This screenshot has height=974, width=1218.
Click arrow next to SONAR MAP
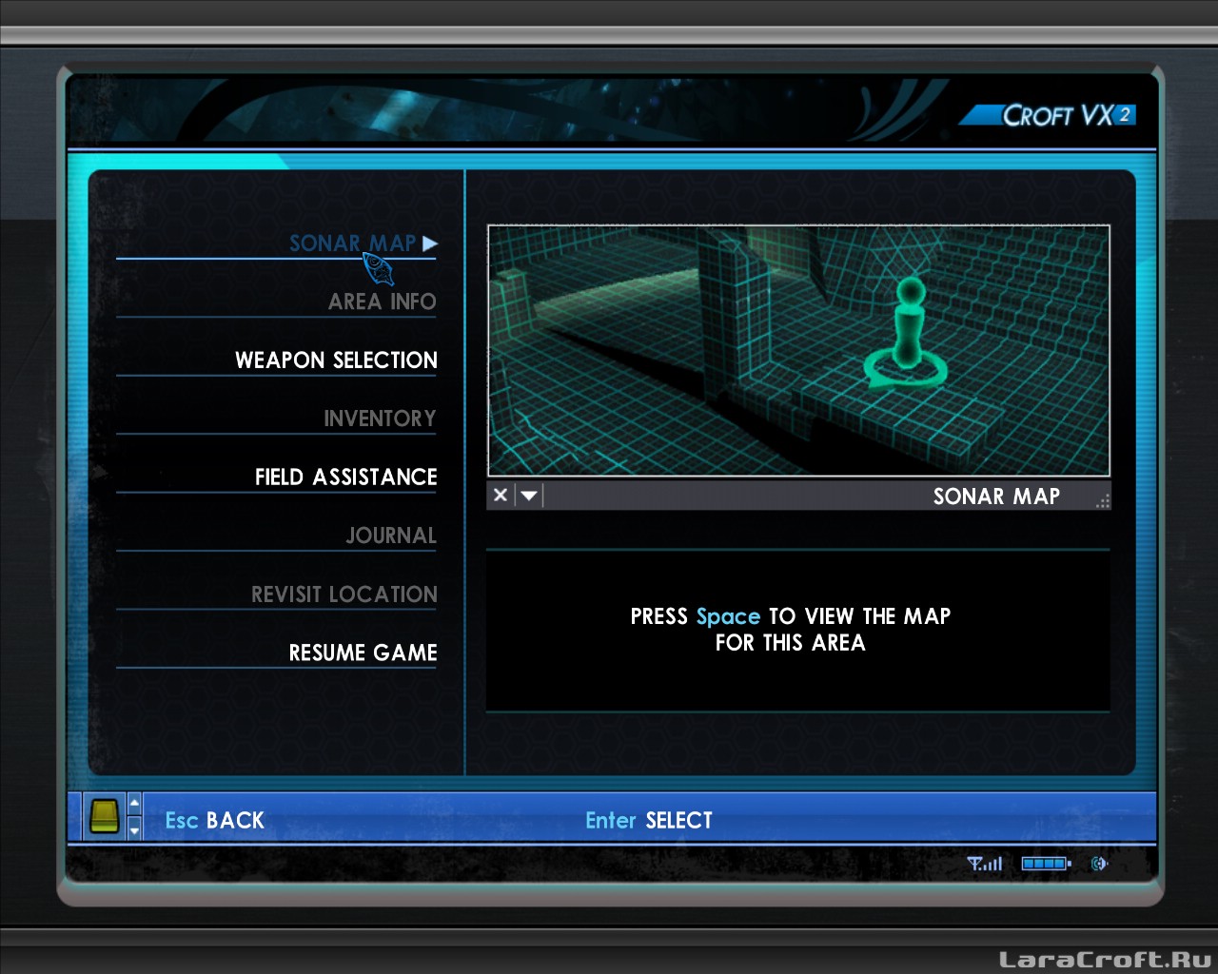[430, 243]
